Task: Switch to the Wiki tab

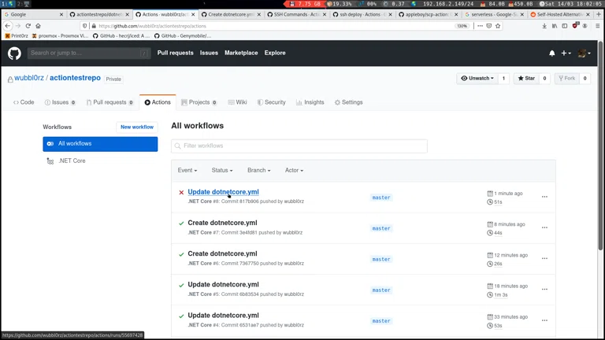Action: (x=237, y=102)
